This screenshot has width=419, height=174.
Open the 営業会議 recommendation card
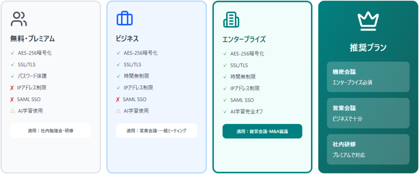tap(368, 113)
